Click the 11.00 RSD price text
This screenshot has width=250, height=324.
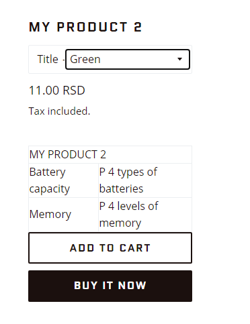pyautogui.click(x=57, y=91)
